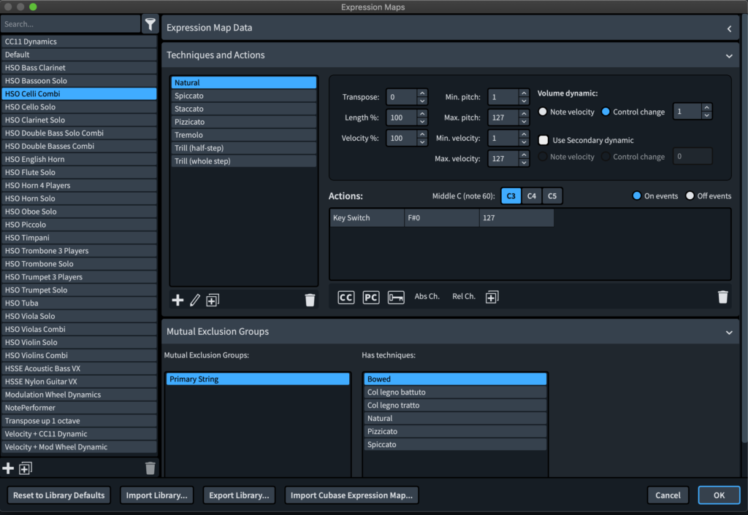Select NotePerformer expression map
Image resolution: width=748 pixels, height=515 pixels.
pos(79,408)
